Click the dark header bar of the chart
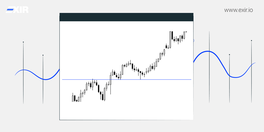The image size is (264, 132). coord(126,17)
